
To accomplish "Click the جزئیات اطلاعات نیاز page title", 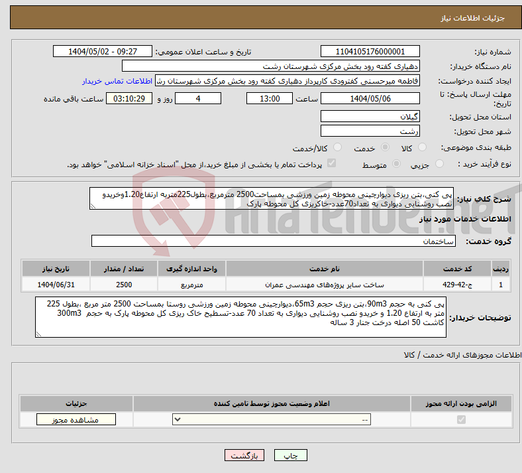I will (473, 18).
